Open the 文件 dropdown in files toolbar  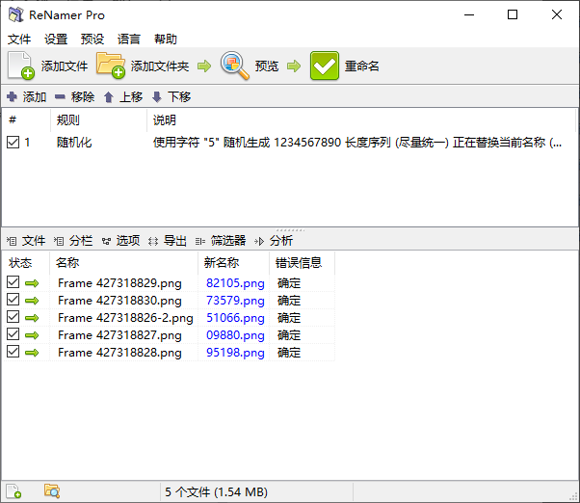pos(26,241)
